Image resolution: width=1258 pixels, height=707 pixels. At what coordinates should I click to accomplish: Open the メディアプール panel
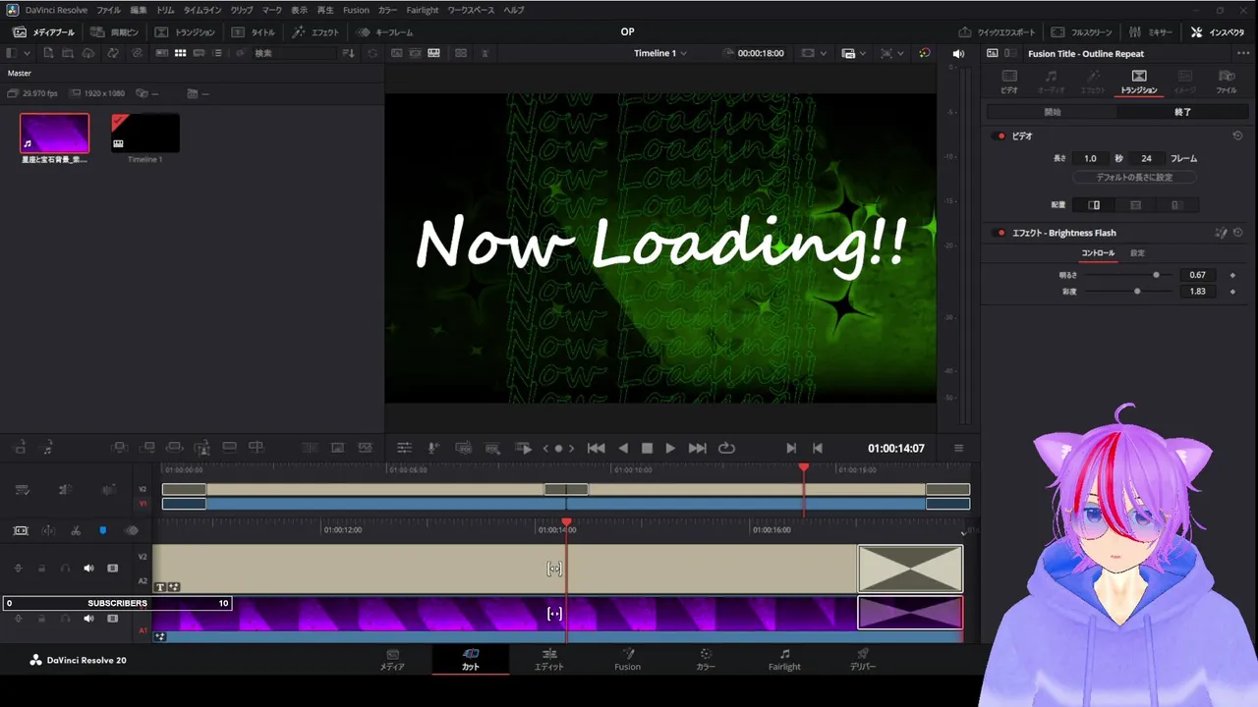click(43, 32)
